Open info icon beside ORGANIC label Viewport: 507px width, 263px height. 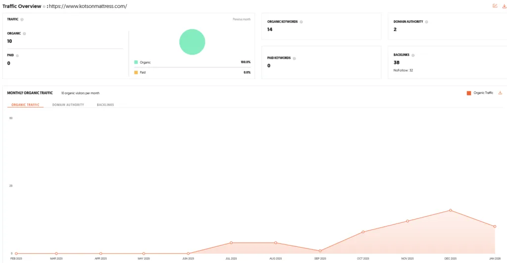click(x=24, y=34)
